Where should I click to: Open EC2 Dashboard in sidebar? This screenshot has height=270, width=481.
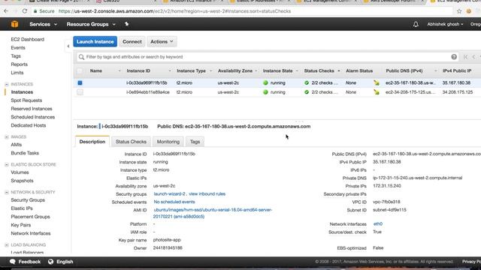tap(28, 40)
